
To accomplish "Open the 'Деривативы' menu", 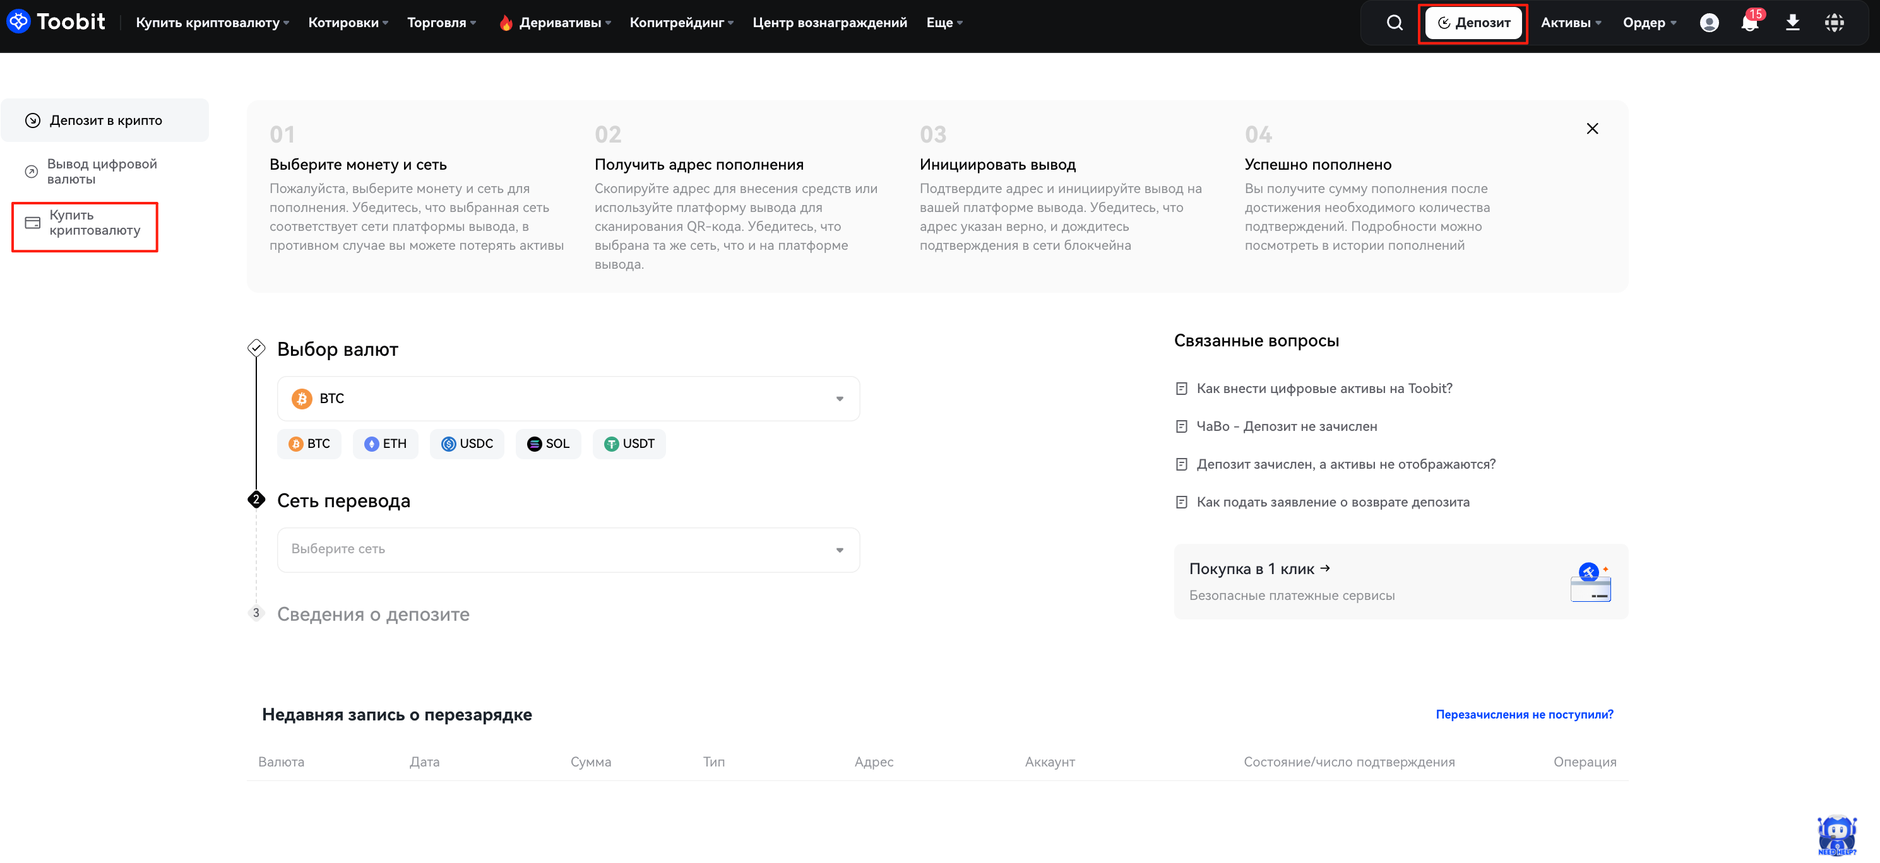I will click(560, 23).
